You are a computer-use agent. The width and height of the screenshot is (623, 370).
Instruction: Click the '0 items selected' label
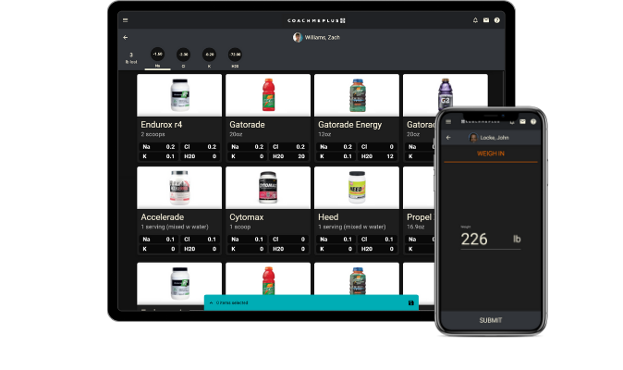click(232, 302)
